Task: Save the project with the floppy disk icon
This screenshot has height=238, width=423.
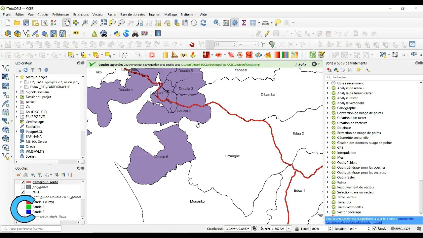Action: [x=26, y=23]
